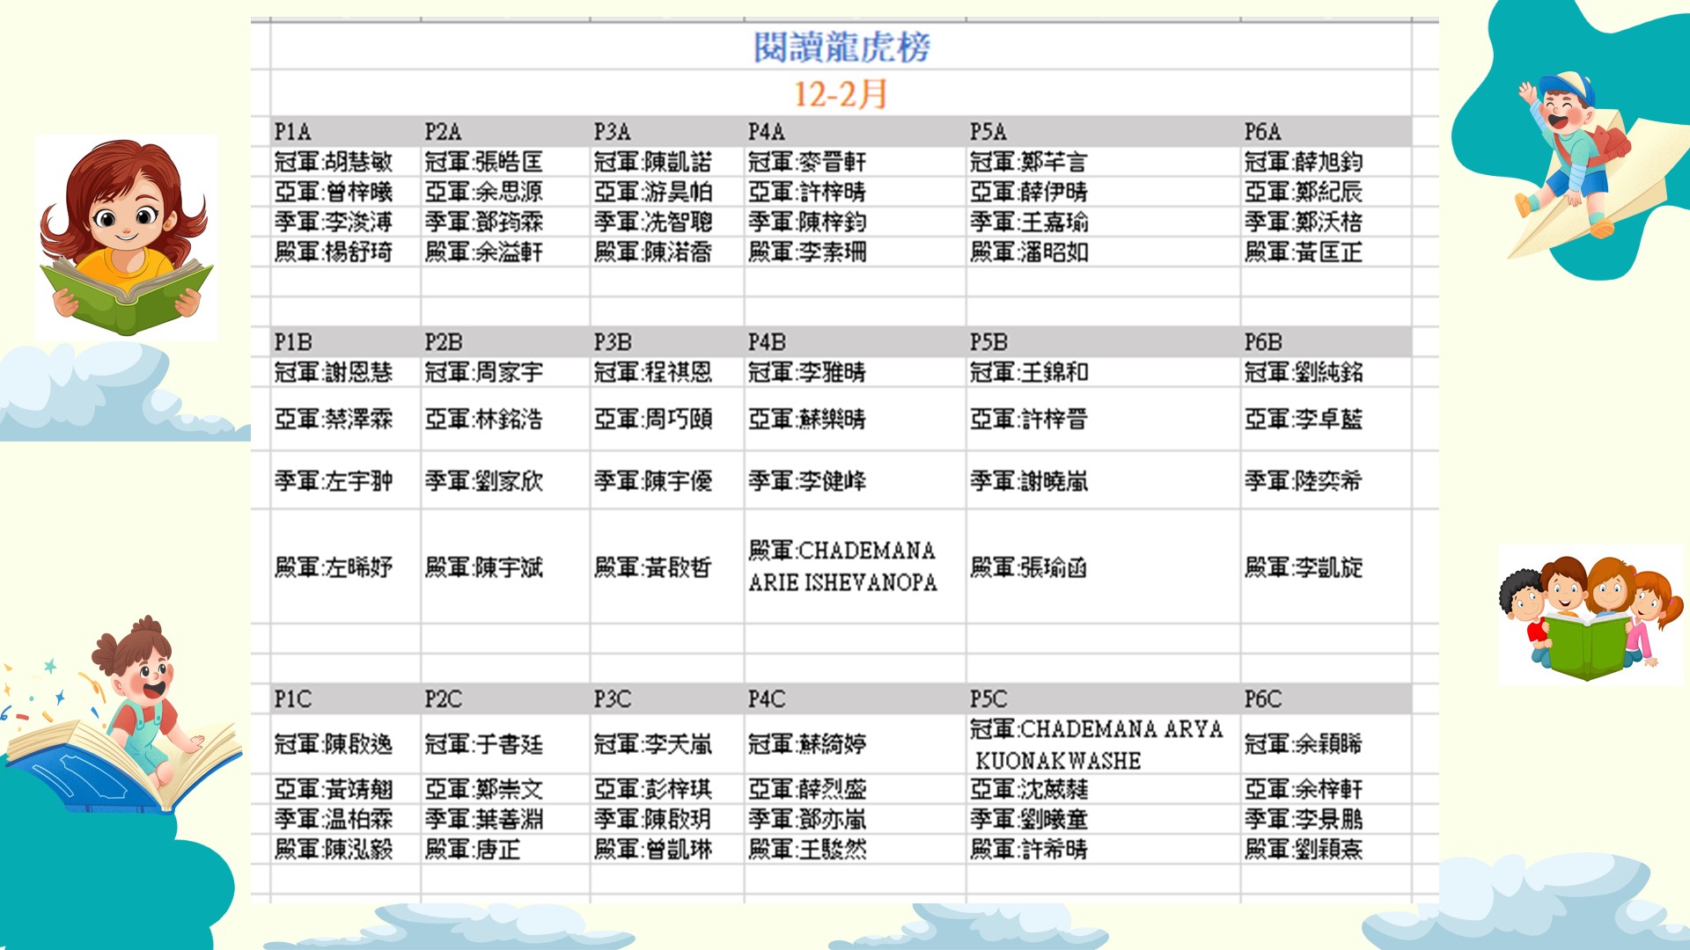Select the CHADEMANA ARYA KUONAKWASHE cell

(x=1097, y=744)
